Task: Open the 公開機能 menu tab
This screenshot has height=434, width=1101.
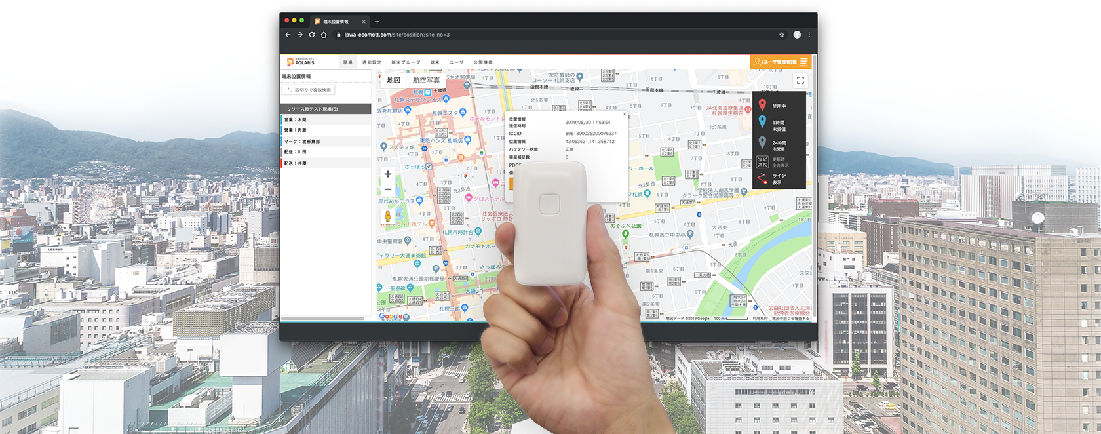Action: tap(483, 62)
